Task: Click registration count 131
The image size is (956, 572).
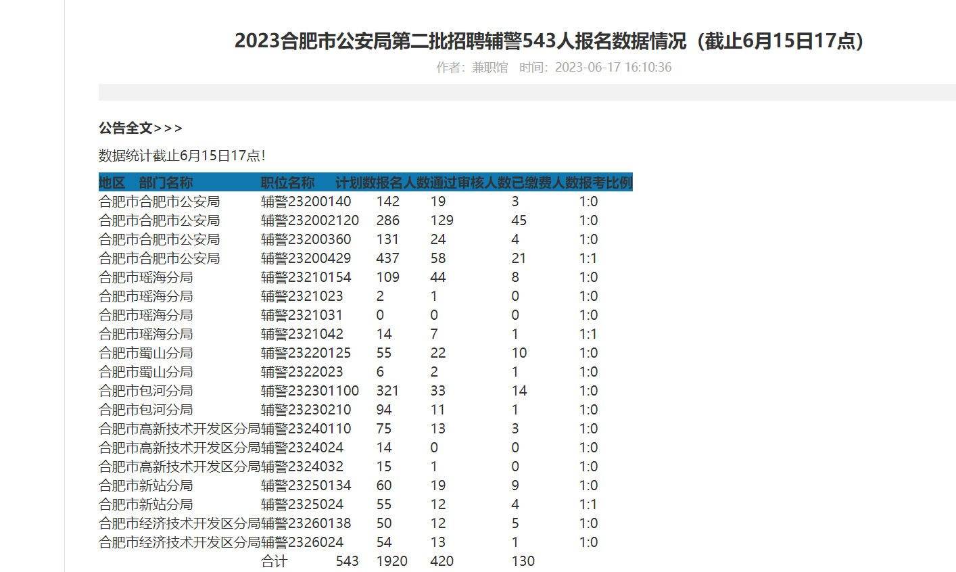Action: 388,239
